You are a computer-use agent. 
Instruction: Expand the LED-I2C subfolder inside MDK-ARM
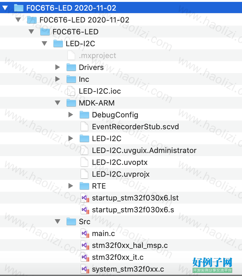(x=71, y=138)
